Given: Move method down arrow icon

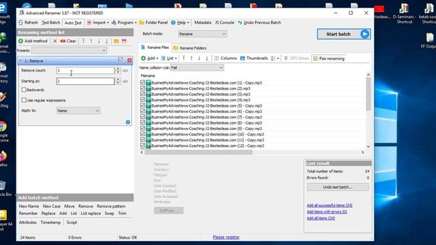Looking at the screenshot, I should 99,41.
